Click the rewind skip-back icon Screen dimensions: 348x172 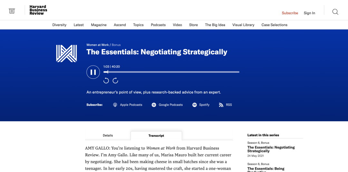coord(106,81)
